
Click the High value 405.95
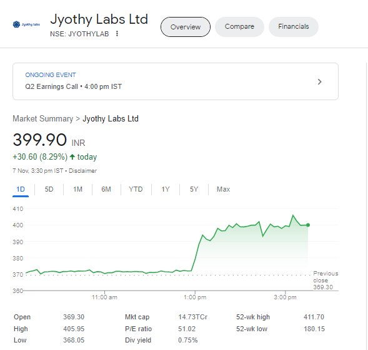coord(74,329)
